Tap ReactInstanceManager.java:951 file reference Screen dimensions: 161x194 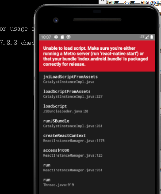pos(73,170)
